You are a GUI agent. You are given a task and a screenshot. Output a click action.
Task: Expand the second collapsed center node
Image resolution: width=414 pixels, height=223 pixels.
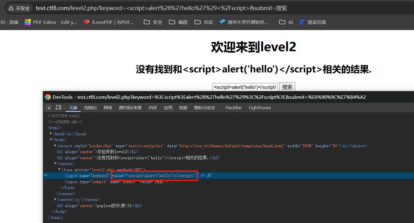pyautogui.click(x=55, y=200)
